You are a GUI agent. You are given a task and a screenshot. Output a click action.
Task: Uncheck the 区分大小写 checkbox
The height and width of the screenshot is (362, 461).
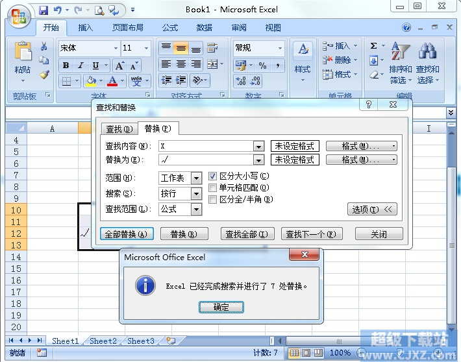(212, 176)
